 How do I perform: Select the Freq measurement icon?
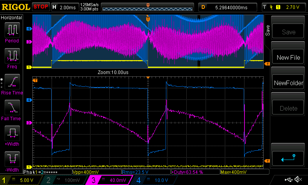[12, 57]
